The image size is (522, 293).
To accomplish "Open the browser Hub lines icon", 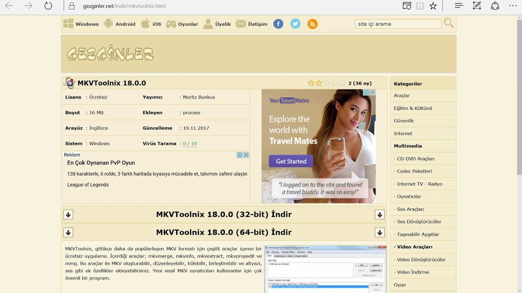I will [459, 6].
